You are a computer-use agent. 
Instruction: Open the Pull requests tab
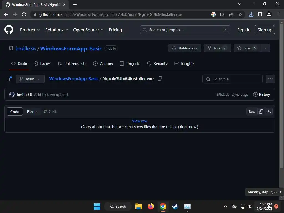coord(72,64)
